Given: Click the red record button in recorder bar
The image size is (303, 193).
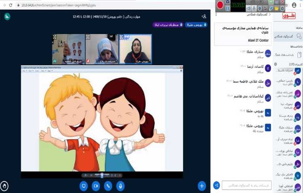Looking at the screenshot, I should tap(220, 5).
